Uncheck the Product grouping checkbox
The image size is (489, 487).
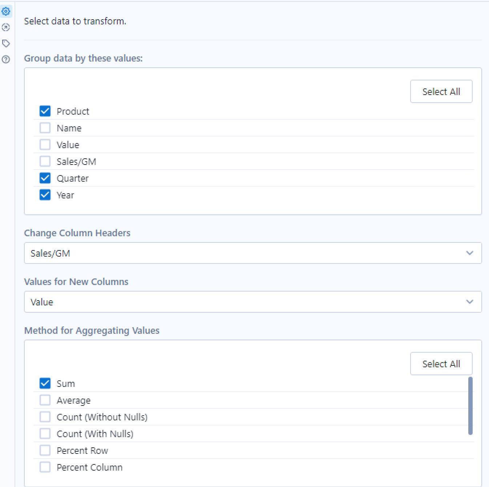pos(45,111)
